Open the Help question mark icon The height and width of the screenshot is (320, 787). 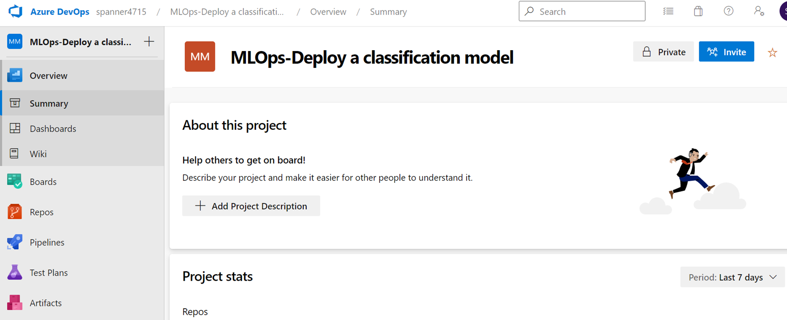(729, 11)
